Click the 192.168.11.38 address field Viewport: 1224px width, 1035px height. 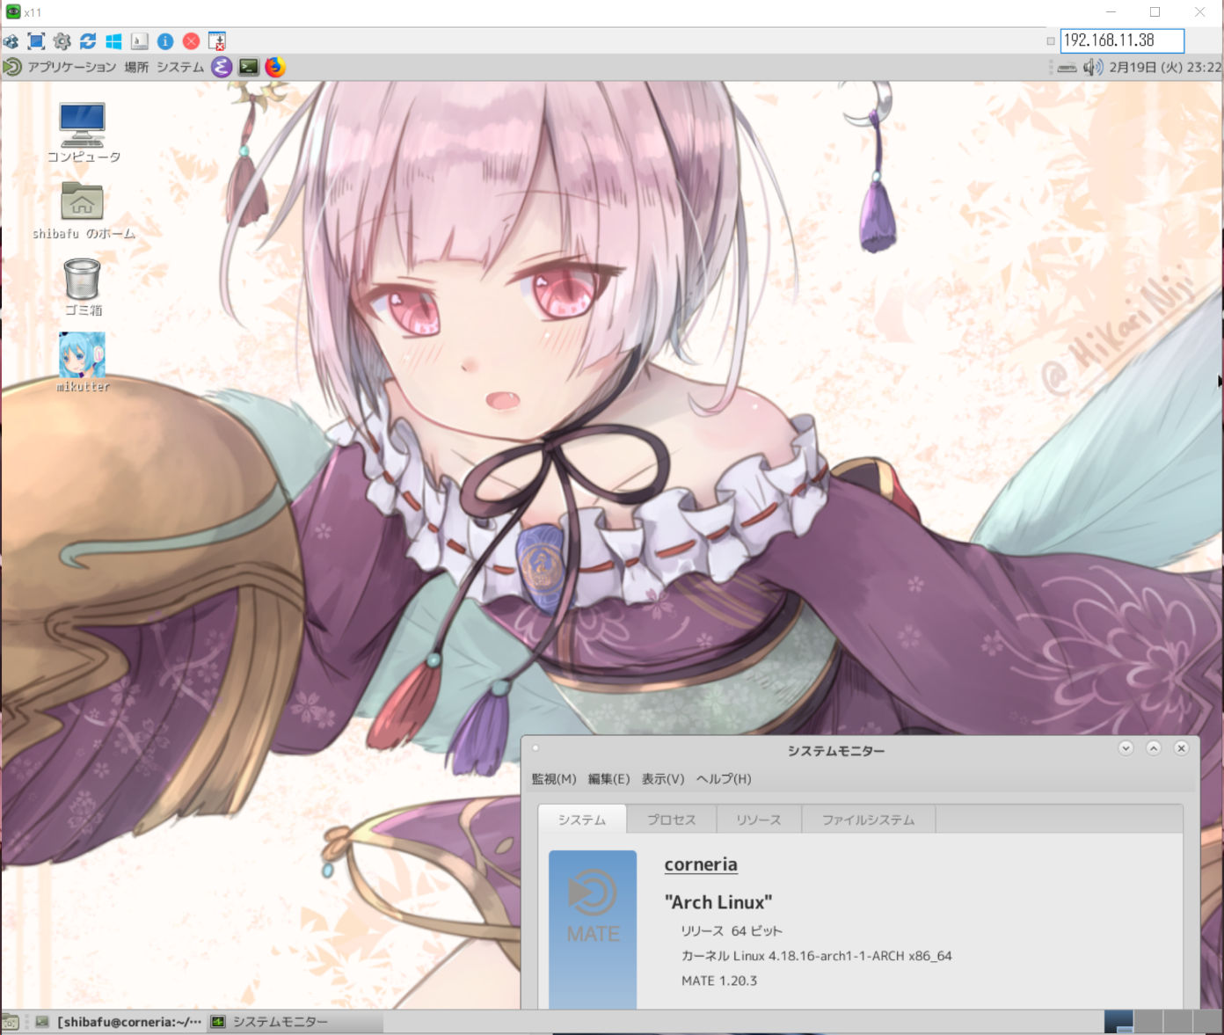click(1121, 40)
